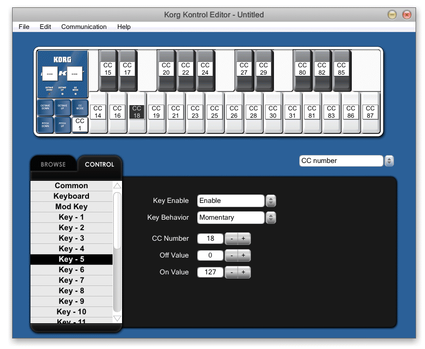The width and height of the screenshot is (425, 349).
Task: Increase the Off Value with plus
Action: (x=244, y=255)
